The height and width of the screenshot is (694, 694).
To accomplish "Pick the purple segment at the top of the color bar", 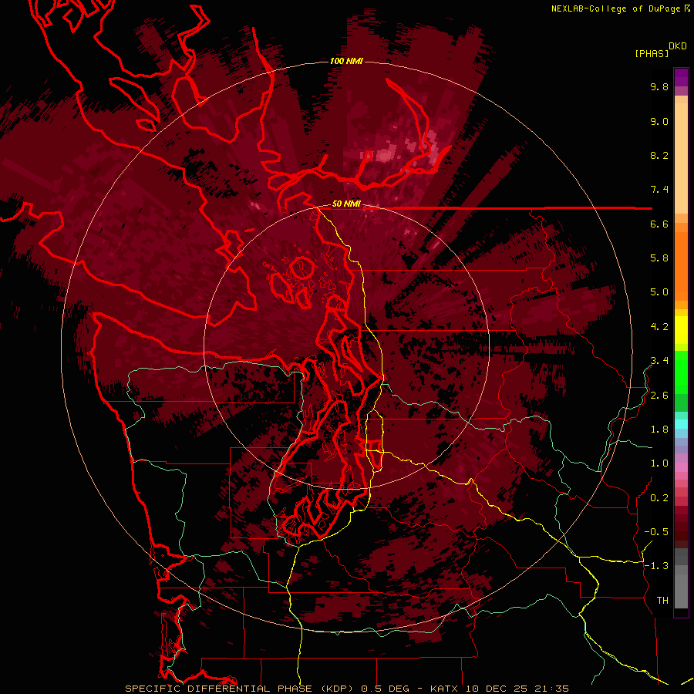I will coord(681,77).
